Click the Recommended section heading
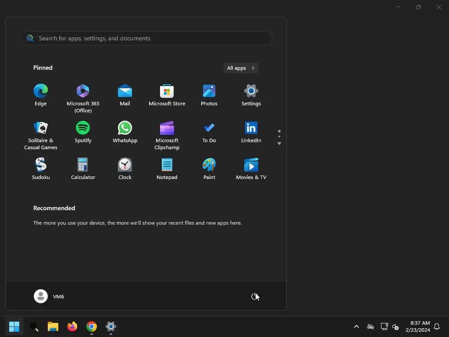 (54, 208)
